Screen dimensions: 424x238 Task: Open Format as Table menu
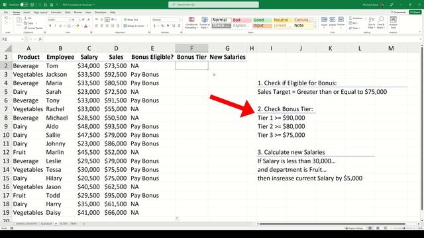pyautogui.click(x=205, y=22)
